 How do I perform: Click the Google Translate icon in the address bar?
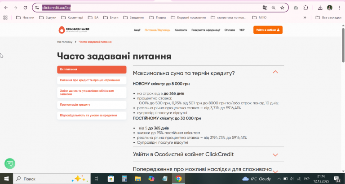(265, 8)
